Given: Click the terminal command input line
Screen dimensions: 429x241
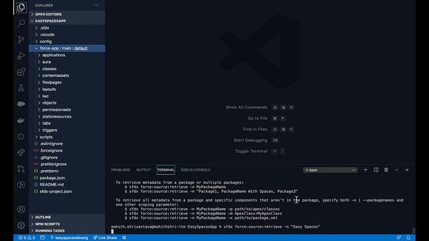Looking at the screenshot, I should point(216,227).
